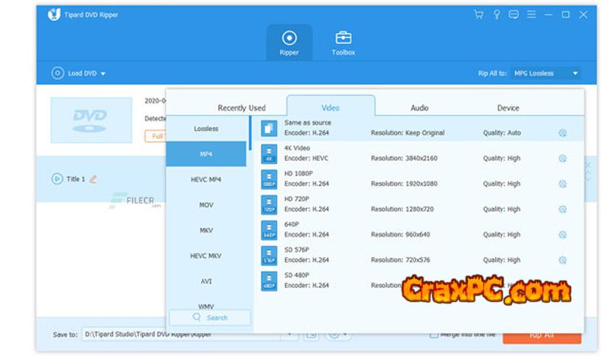The height and width of the screenshot is (356, 616).
Task: Expand the Load DVD dropdown
Action: point(103,74)
